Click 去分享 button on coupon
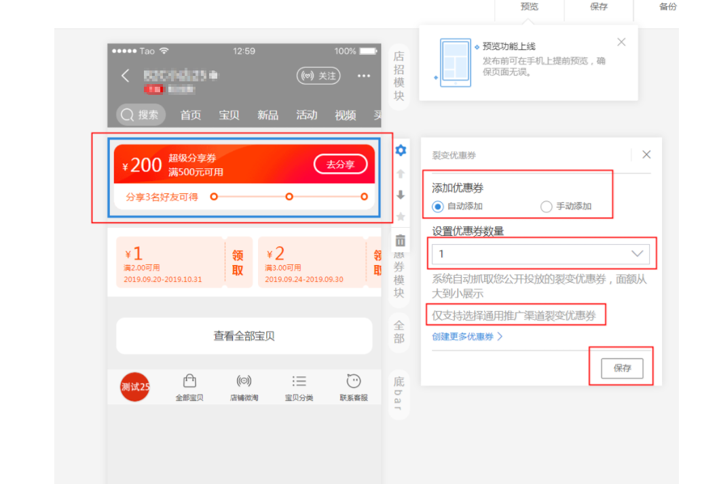702x484 pixels. pyautogui.click(x=341, y=165)
